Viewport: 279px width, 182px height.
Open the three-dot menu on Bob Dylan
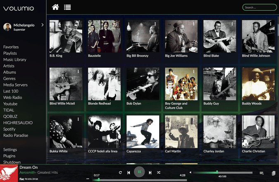[x=155, y=72]
